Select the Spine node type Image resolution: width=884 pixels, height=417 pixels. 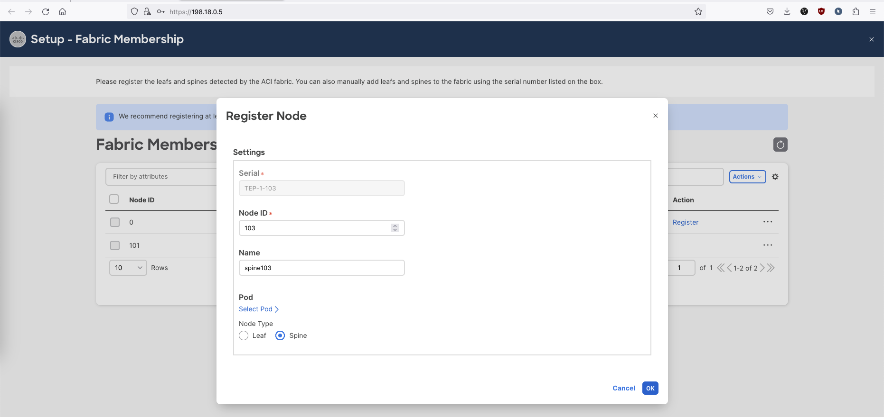click(x=280, y=335)
